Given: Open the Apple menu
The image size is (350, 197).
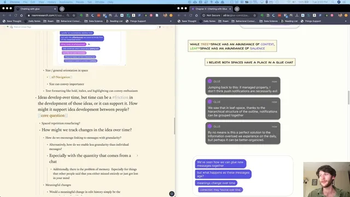Looking at the screenshot, I should [5, 2].
